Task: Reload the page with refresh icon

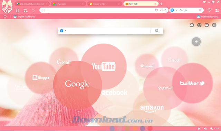Action: [x=25, y=10]
